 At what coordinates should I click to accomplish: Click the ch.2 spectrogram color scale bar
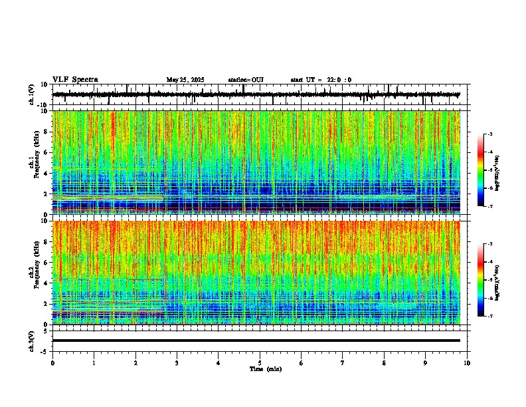click(x=481, y=280)
